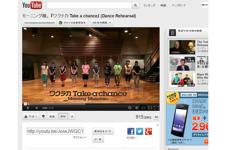Image resolution: width=226 pixels, height=150 pixels.
Task: Click the 915 回再生 view count
Action: click(144, 117)
